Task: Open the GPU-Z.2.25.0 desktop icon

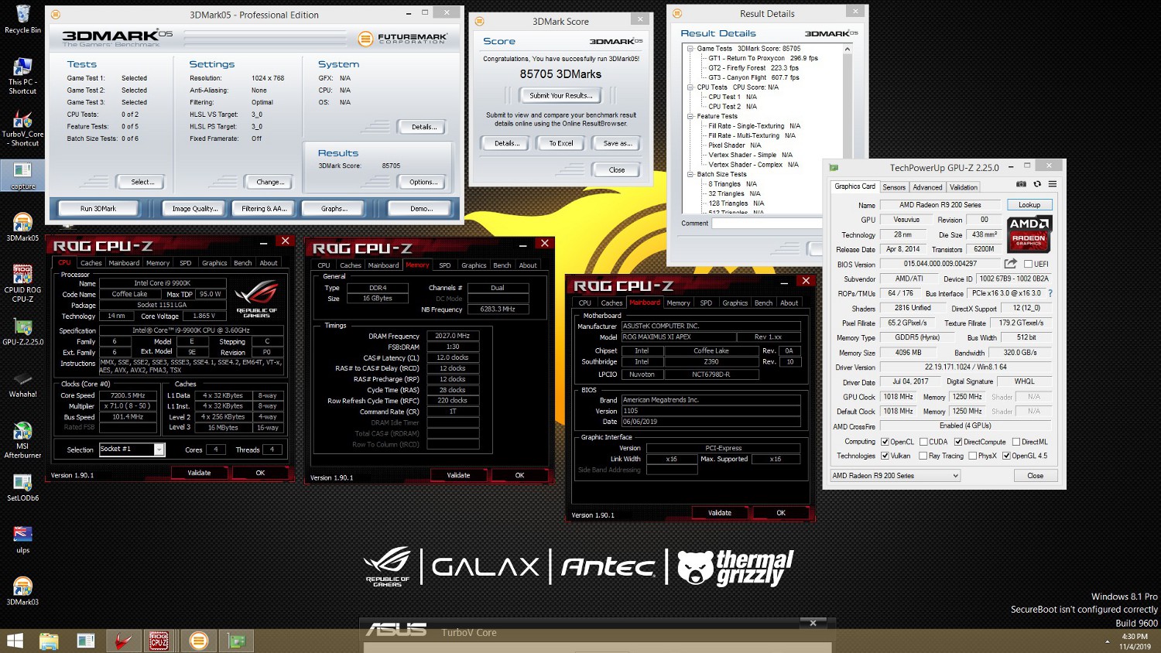Action: [x=22, y=331]
